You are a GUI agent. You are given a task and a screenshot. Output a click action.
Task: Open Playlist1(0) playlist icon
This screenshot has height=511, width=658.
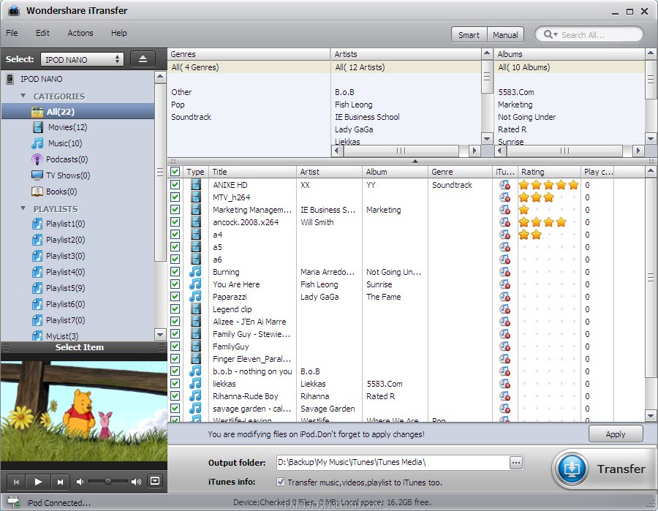pos(37,224)
